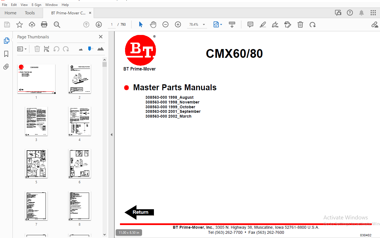Print the document via printer icon

click(x=44, y=25)
